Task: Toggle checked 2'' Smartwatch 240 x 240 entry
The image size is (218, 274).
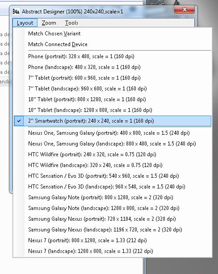Action: coord(113,121)
